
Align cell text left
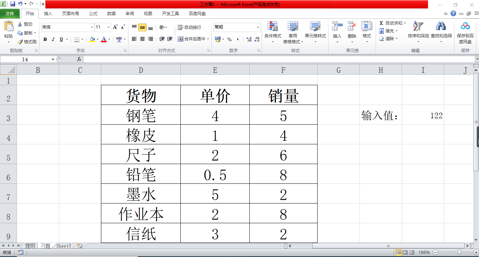click(134, 39)
